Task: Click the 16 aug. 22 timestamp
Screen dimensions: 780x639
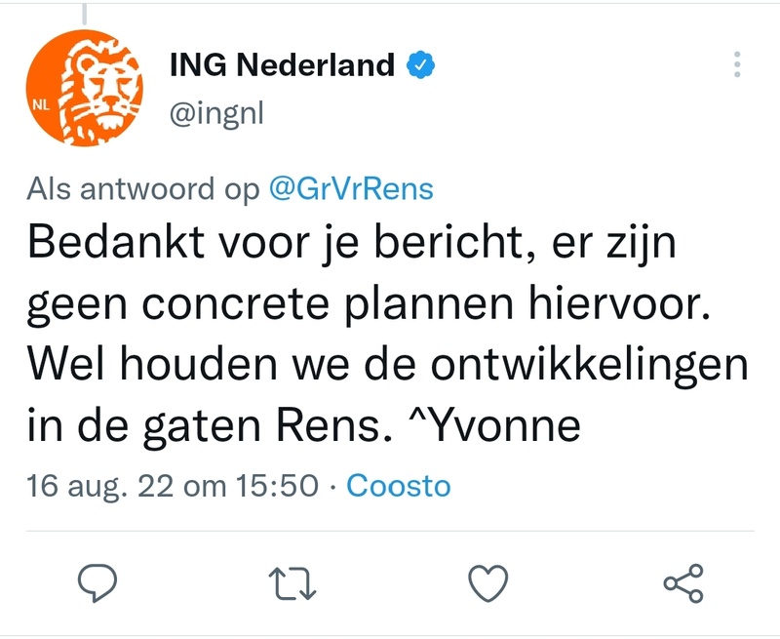Action: tap(172, 485)
